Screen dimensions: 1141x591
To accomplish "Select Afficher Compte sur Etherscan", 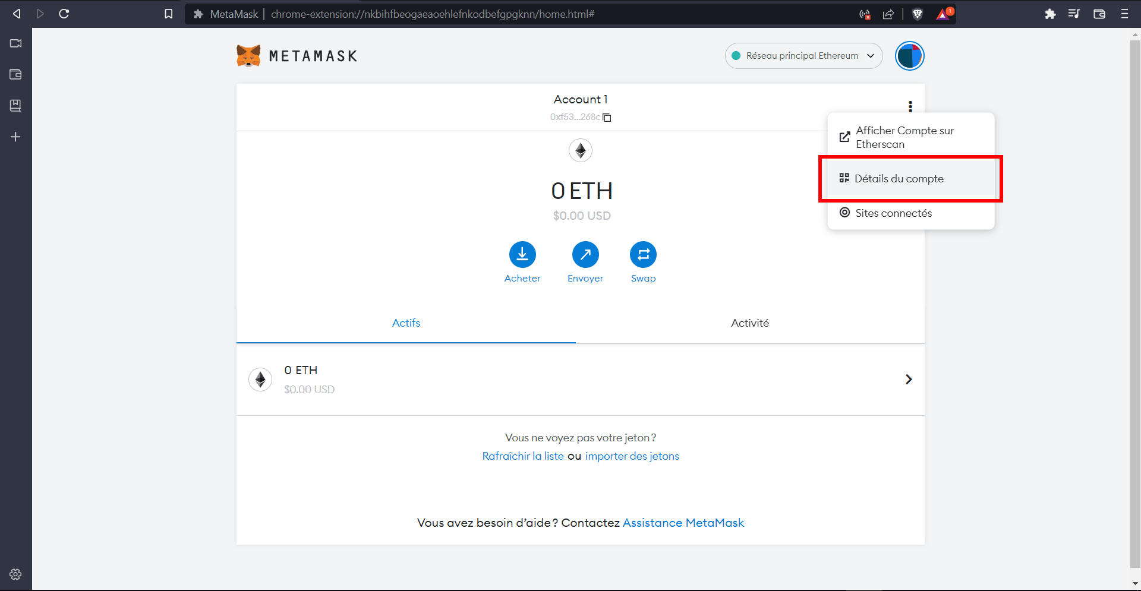I will 910,137.
